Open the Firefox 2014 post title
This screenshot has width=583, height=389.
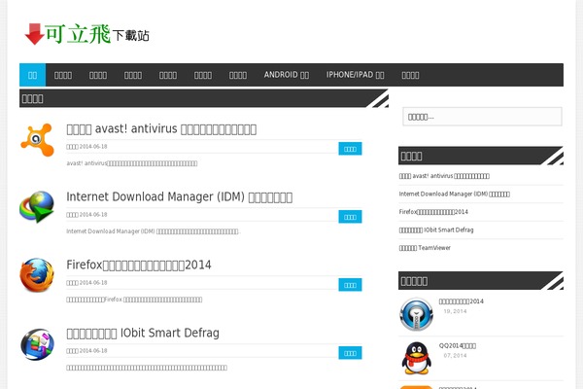point(139,265)
